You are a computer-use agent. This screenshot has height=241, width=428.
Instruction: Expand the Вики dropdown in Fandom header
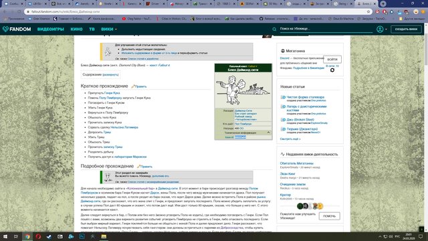coord(109,29)
